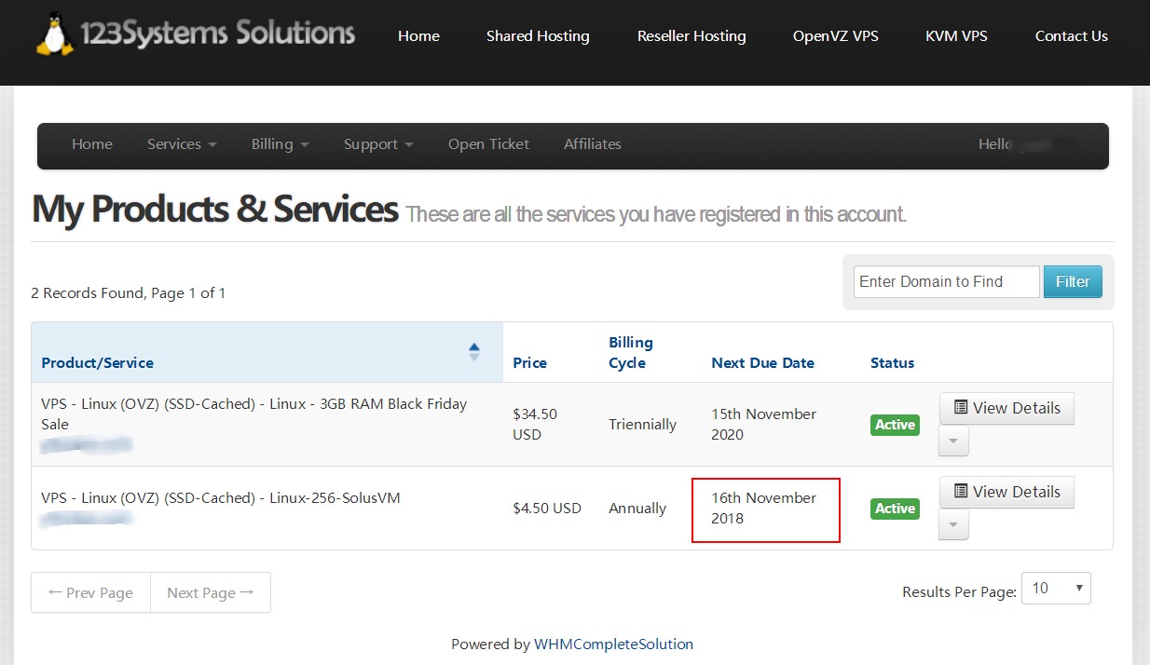
Task: Go to Reseller Hosting
Action: click(691, 36)
